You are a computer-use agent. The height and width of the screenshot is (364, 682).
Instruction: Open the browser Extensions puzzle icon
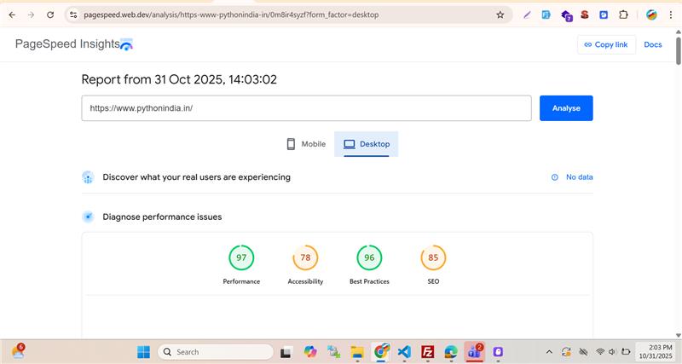(x=623, y=14)
